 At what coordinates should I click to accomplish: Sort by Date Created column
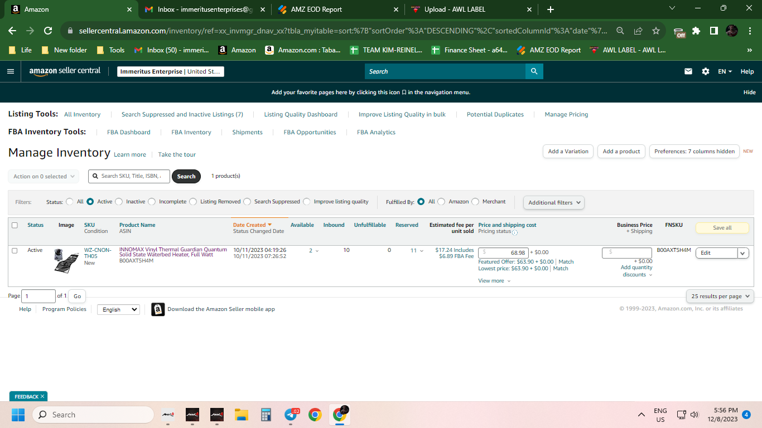tap(252, 225)
